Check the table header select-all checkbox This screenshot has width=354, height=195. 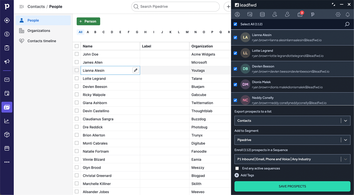[x=77, y=46]
